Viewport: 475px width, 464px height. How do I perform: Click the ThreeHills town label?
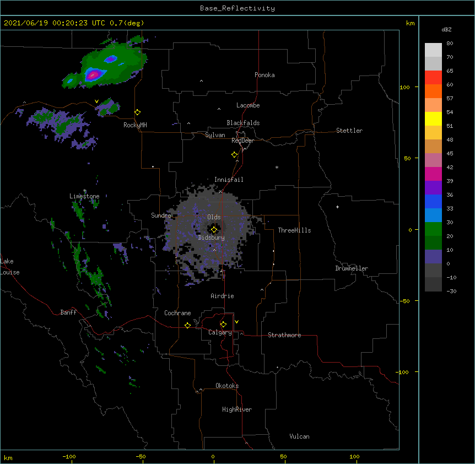(294, 230)
